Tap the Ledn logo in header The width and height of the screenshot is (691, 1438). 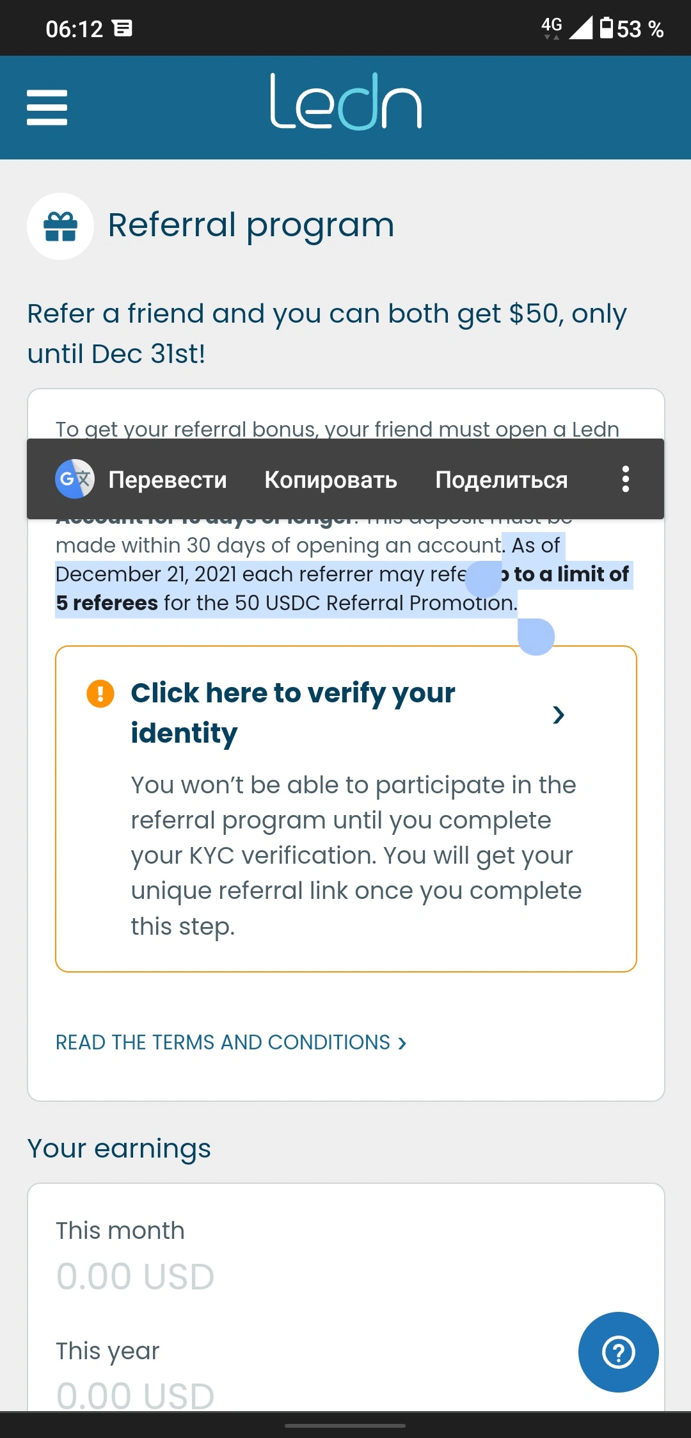point(345,101)
